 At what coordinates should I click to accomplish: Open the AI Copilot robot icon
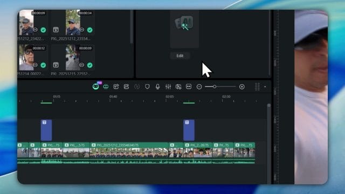(x=96, y=86)
